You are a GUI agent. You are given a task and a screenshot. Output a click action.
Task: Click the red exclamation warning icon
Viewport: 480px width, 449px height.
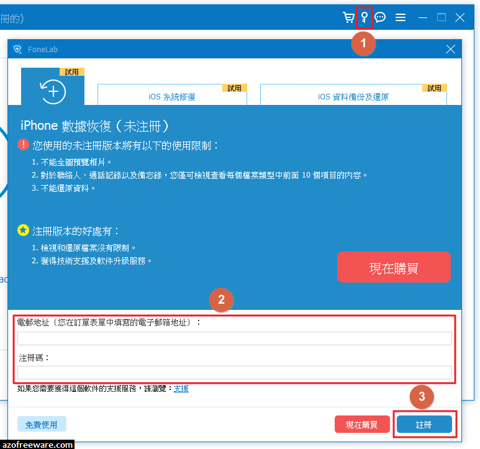(x=23, y=145)
